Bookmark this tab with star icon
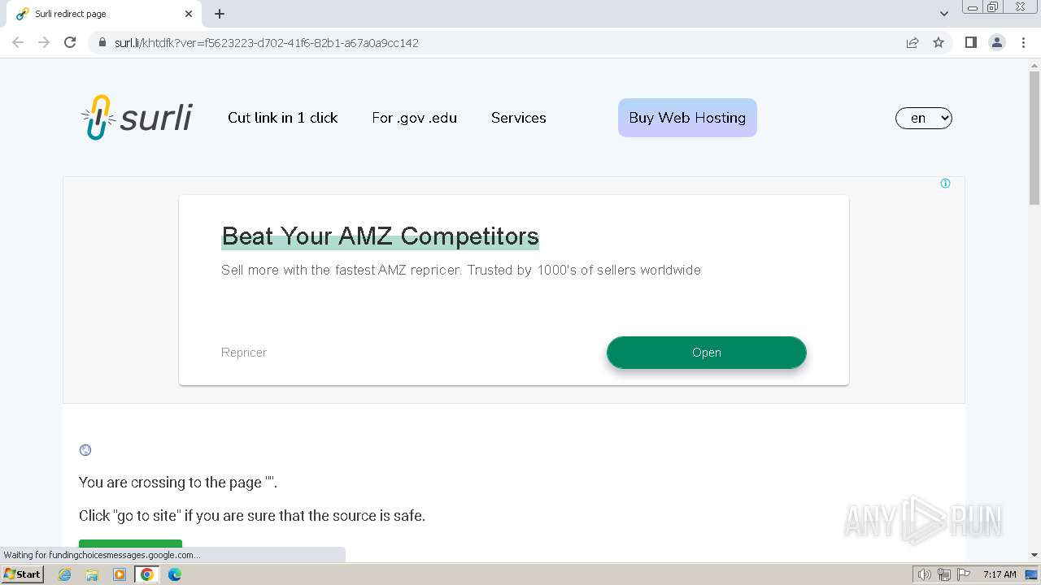1041x585 pixels. pos(939,42)
